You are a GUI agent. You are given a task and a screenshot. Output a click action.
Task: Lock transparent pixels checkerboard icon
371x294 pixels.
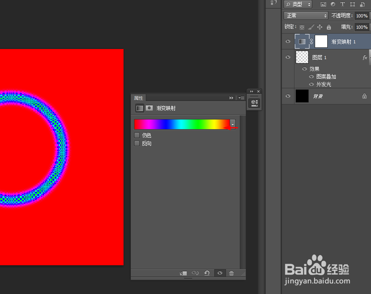point(302,27)
